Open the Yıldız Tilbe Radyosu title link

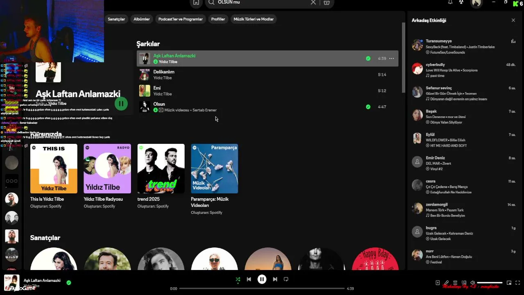pyautogui.click(x=103, y=199)
